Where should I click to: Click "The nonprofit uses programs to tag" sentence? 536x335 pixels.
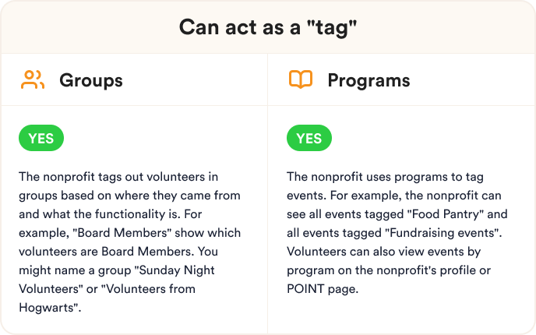tap(385, 177)
